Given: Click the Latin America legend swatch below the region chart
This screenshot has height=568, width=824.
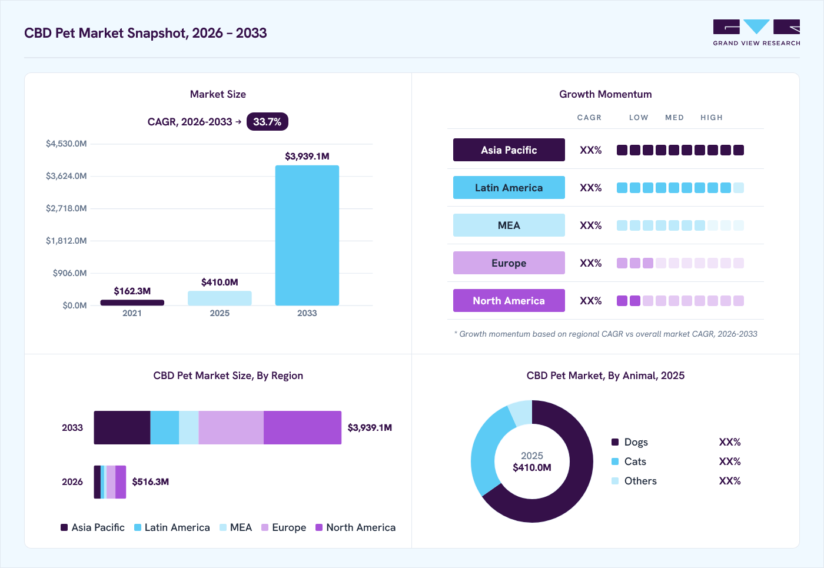Looking at the screenshot, I should pyautogui.click(x=138, y=527).
